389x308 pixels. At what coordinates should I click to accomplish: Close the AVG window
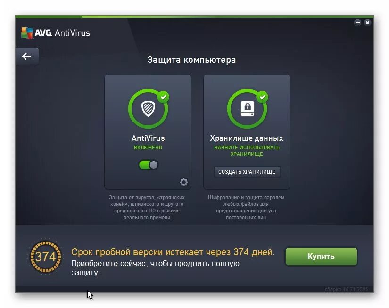click(x=367, y=23)
